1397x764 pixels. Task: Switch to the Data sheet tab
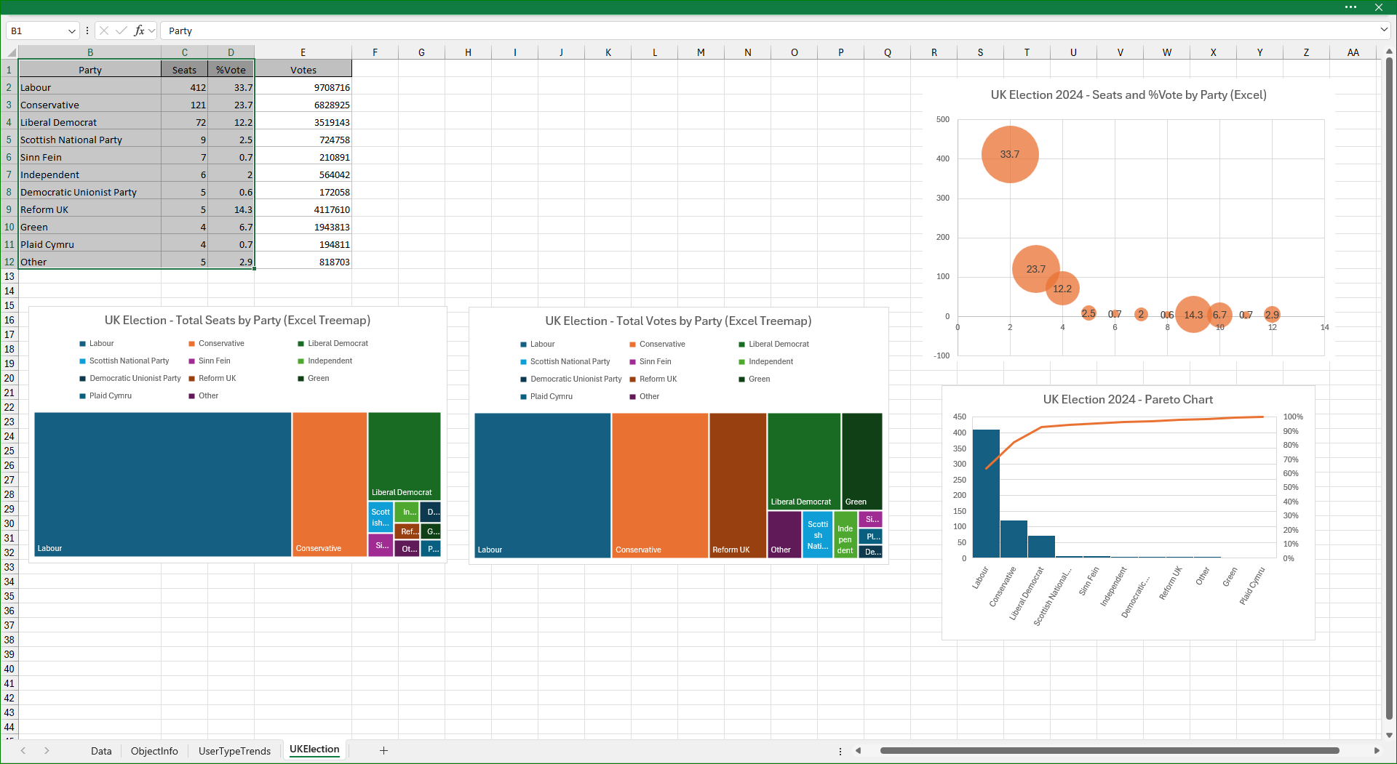coord(101,751)
